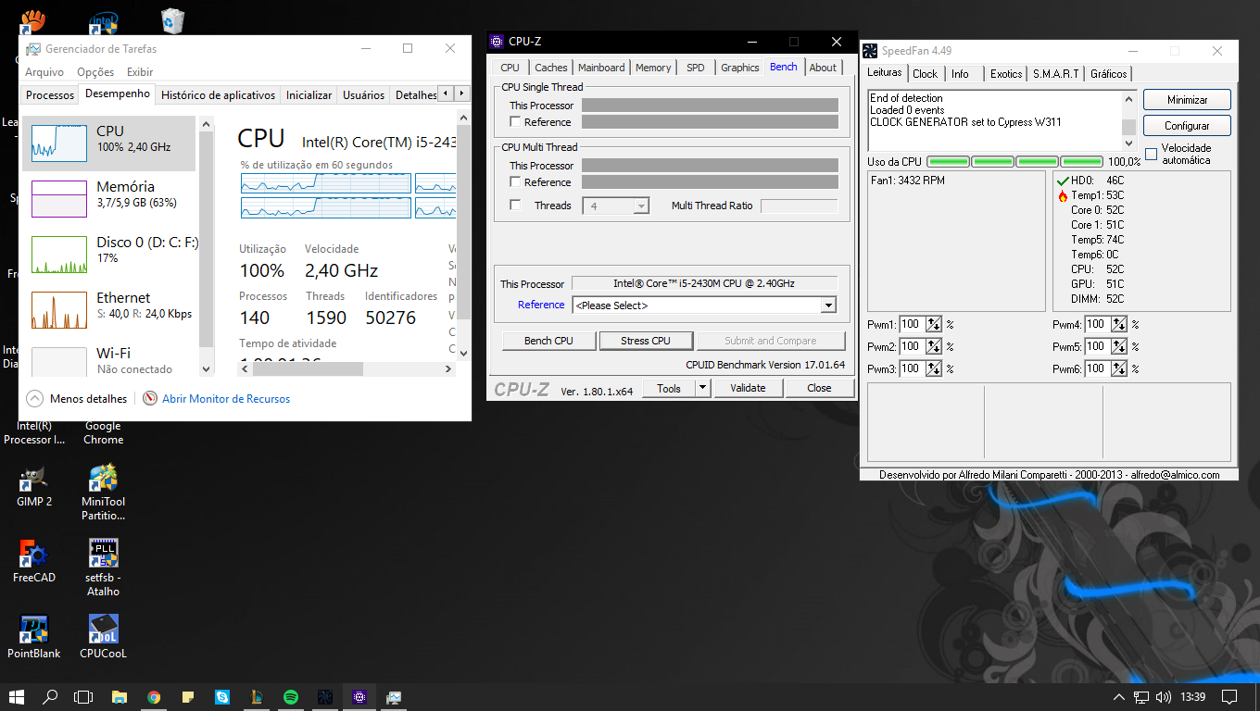Click the Pwm5 value field in SpeedFan
Screen dimensions: 1260x711
[x=1097, y=346]
